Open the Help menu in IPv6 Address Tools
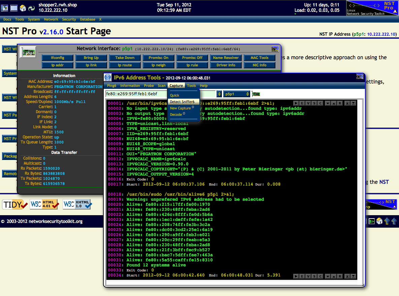 (x=204, y=86)
